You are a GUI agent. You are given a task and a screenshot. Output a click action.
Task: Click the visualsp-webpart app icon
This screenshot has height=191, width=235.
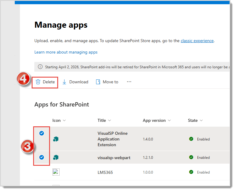(56, 157)
